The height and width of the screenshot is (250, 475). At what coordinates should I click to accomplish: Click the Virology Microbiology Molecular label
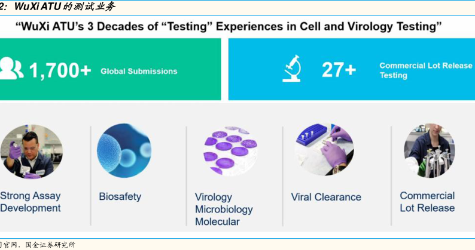224,209
